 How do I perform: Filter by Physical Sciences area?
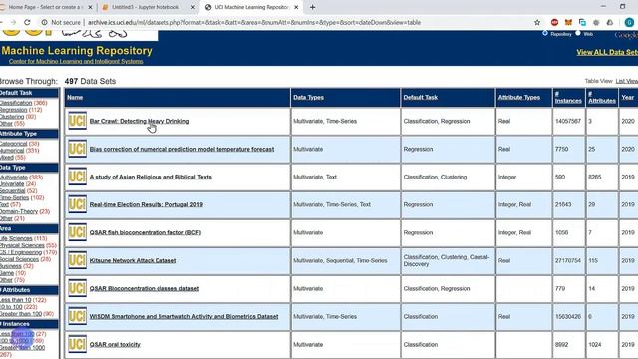click(x=22, y=245)
